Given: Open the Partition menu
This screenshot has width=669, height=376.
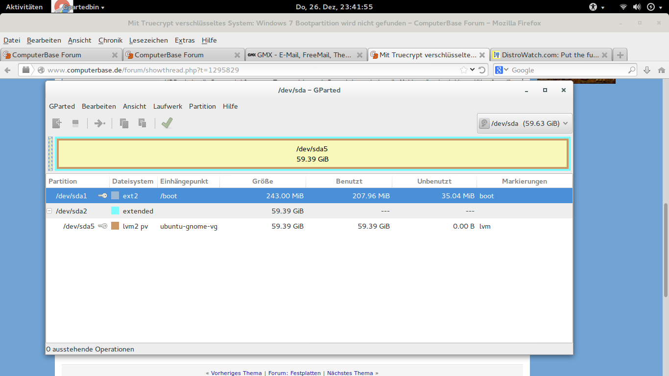Looking at the screenshot, I should 202,106.
